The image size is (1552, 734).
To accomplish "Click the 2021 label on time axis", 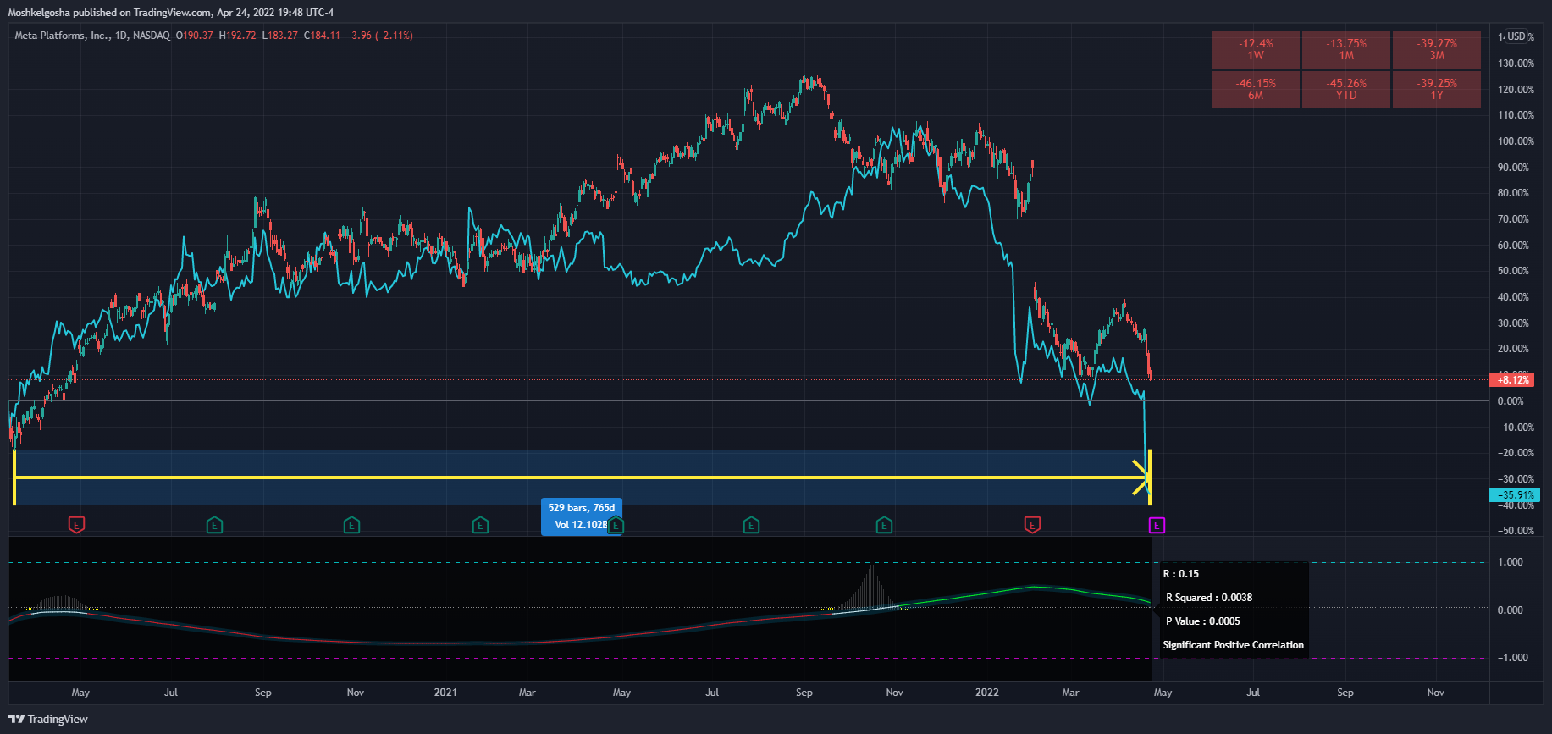I will 445,693.
